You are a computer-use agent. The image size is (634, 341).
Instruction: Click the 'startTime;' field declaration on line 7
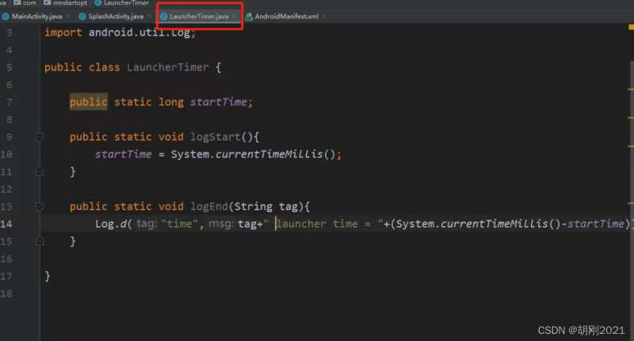point(222,102)
